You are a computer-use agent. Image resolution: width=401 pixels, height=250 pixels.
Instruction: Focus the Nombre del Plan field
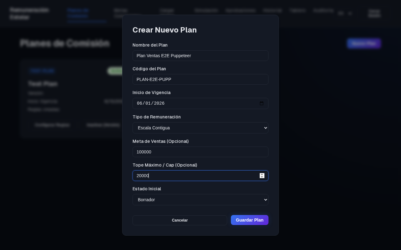200,56
